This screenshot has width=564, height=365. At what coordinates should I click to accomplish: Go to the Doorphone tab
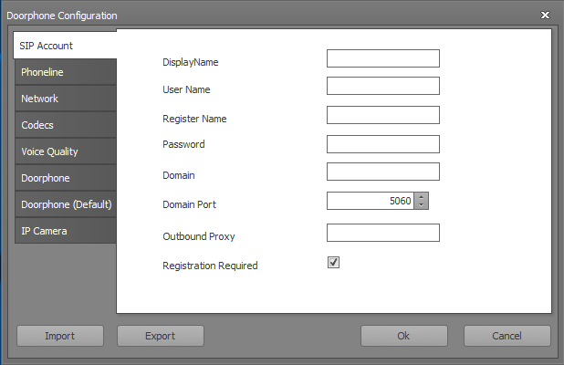click(66, 178)
